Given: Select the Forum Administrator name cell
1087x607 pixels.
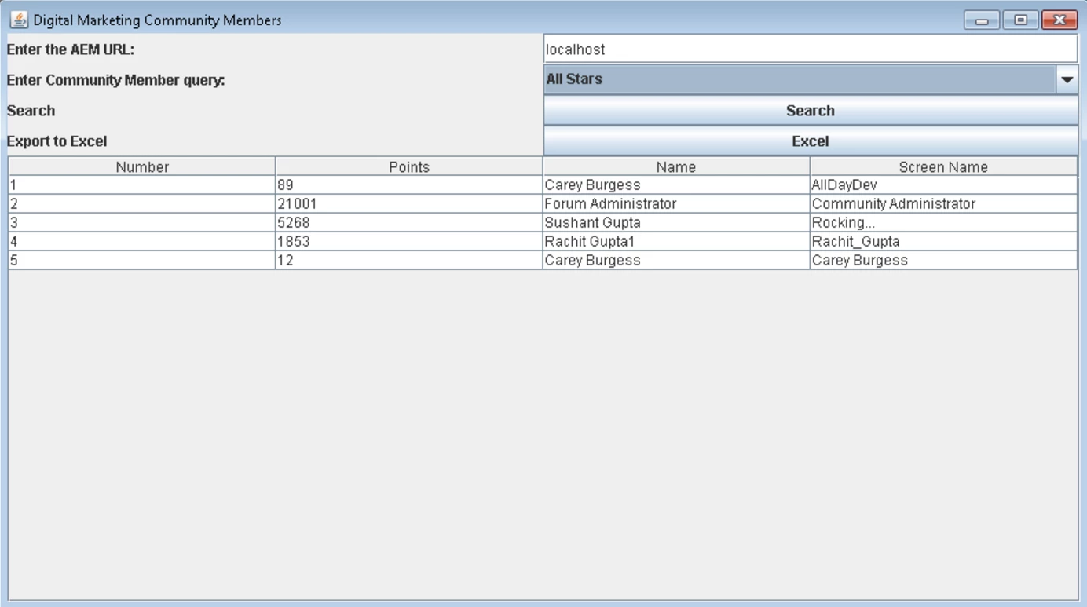Looking at the screenshot, I should pos(676,204).
